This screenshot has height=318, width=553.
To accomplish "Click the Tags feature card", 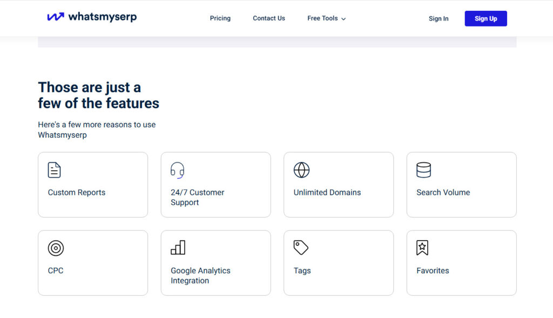I will click(338, 262).
